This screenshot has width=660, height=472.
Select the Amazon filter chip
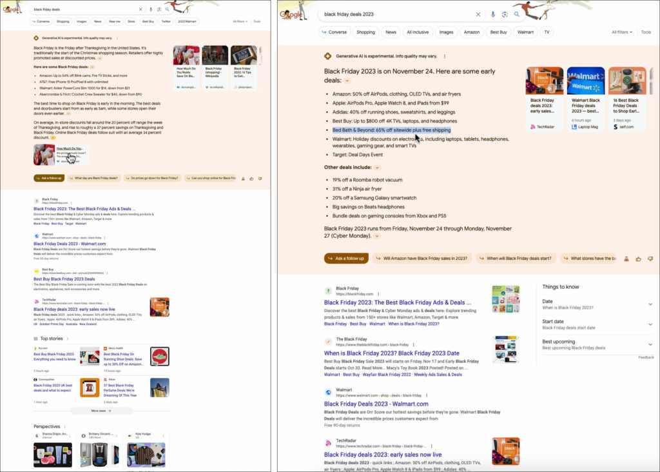click(471, 32)
